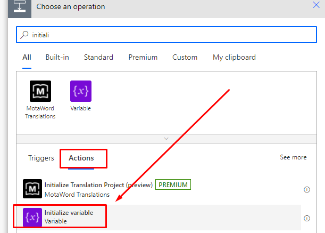Open the Premium connectors tab
Viewport: 325px width, 233px height.
[x=143, y=57]
